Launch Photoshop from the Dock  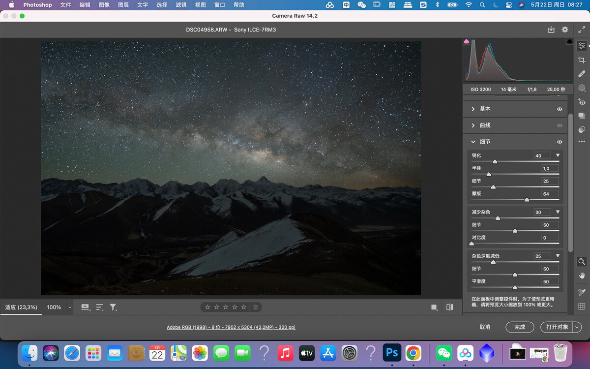pyautogui.click(x=392, y=353)
